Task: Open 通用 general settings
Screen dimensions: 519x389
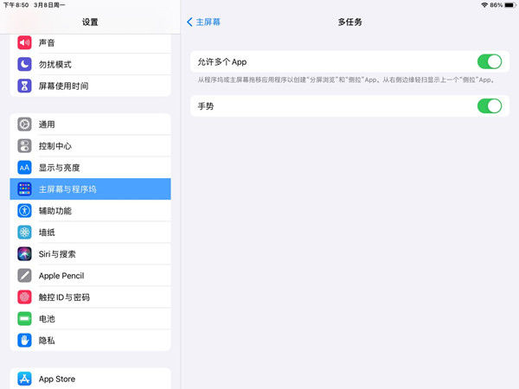Action: [90, 124]
